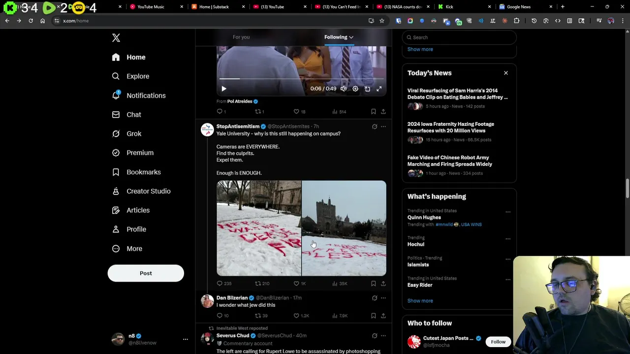
Task: Open options for the Easy Rider trend
Action: [x=508, y=280]
